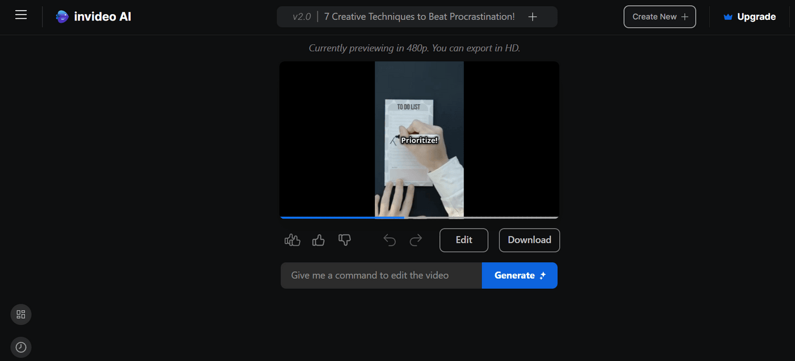
Task: Redo the last undone change
Action: pyautogui.click(x=416, y=240)
